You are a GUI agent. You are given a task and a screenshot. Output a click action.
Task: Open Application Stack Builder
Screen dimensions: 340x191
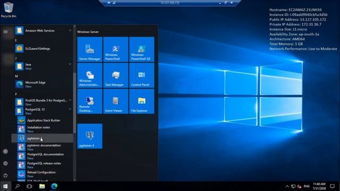point(42,120)
